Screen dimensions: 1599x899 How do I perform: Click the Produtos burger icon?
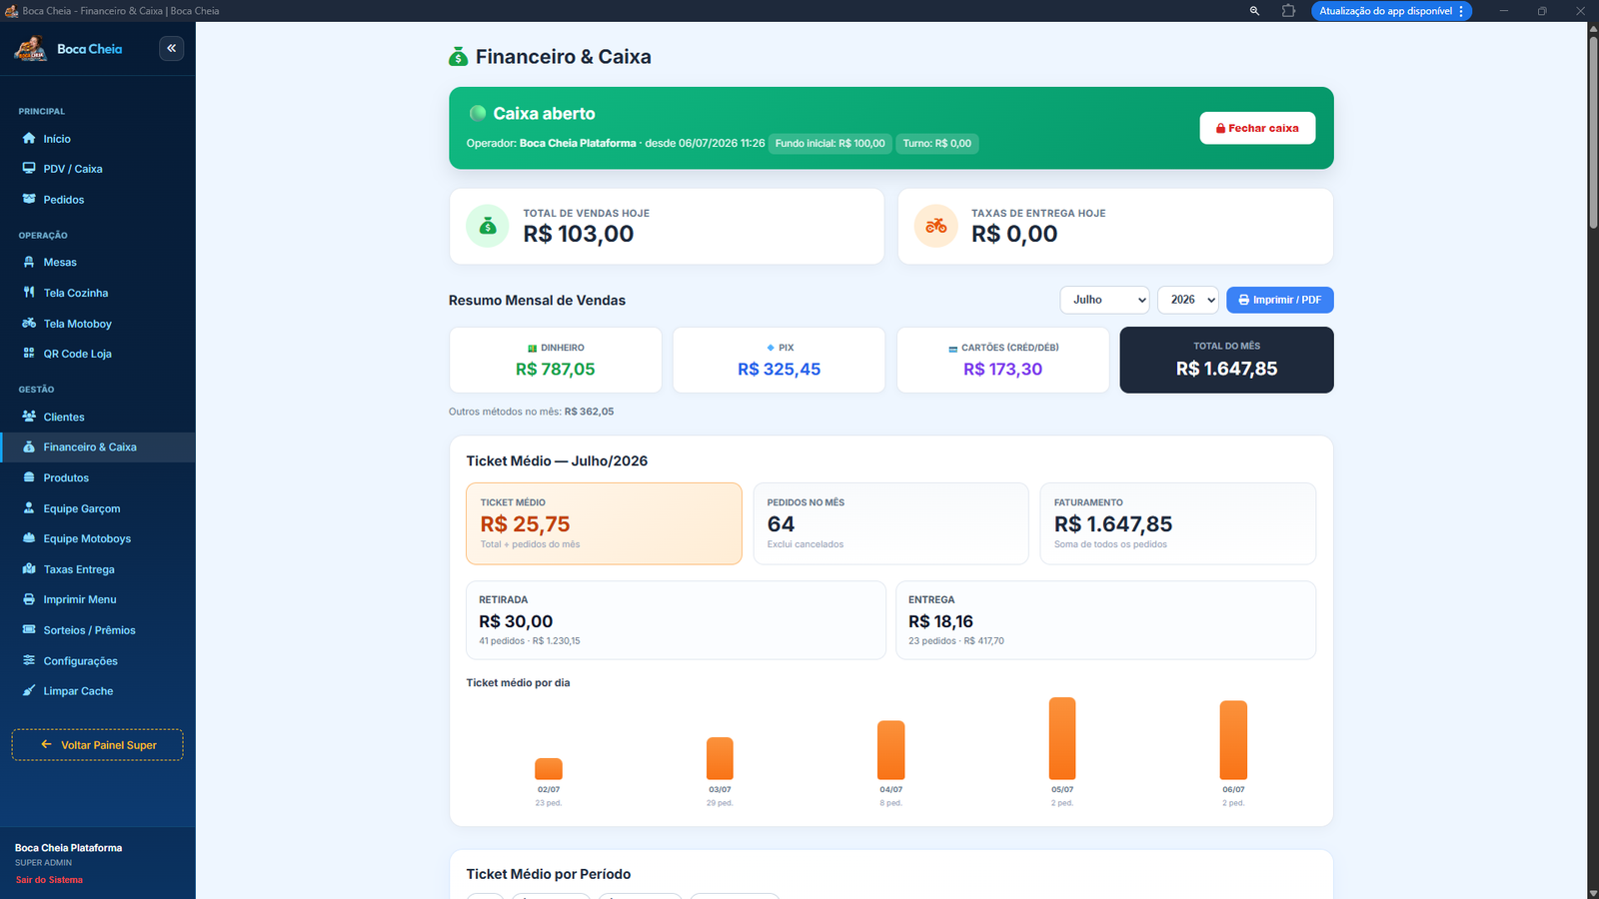(29, 477)
